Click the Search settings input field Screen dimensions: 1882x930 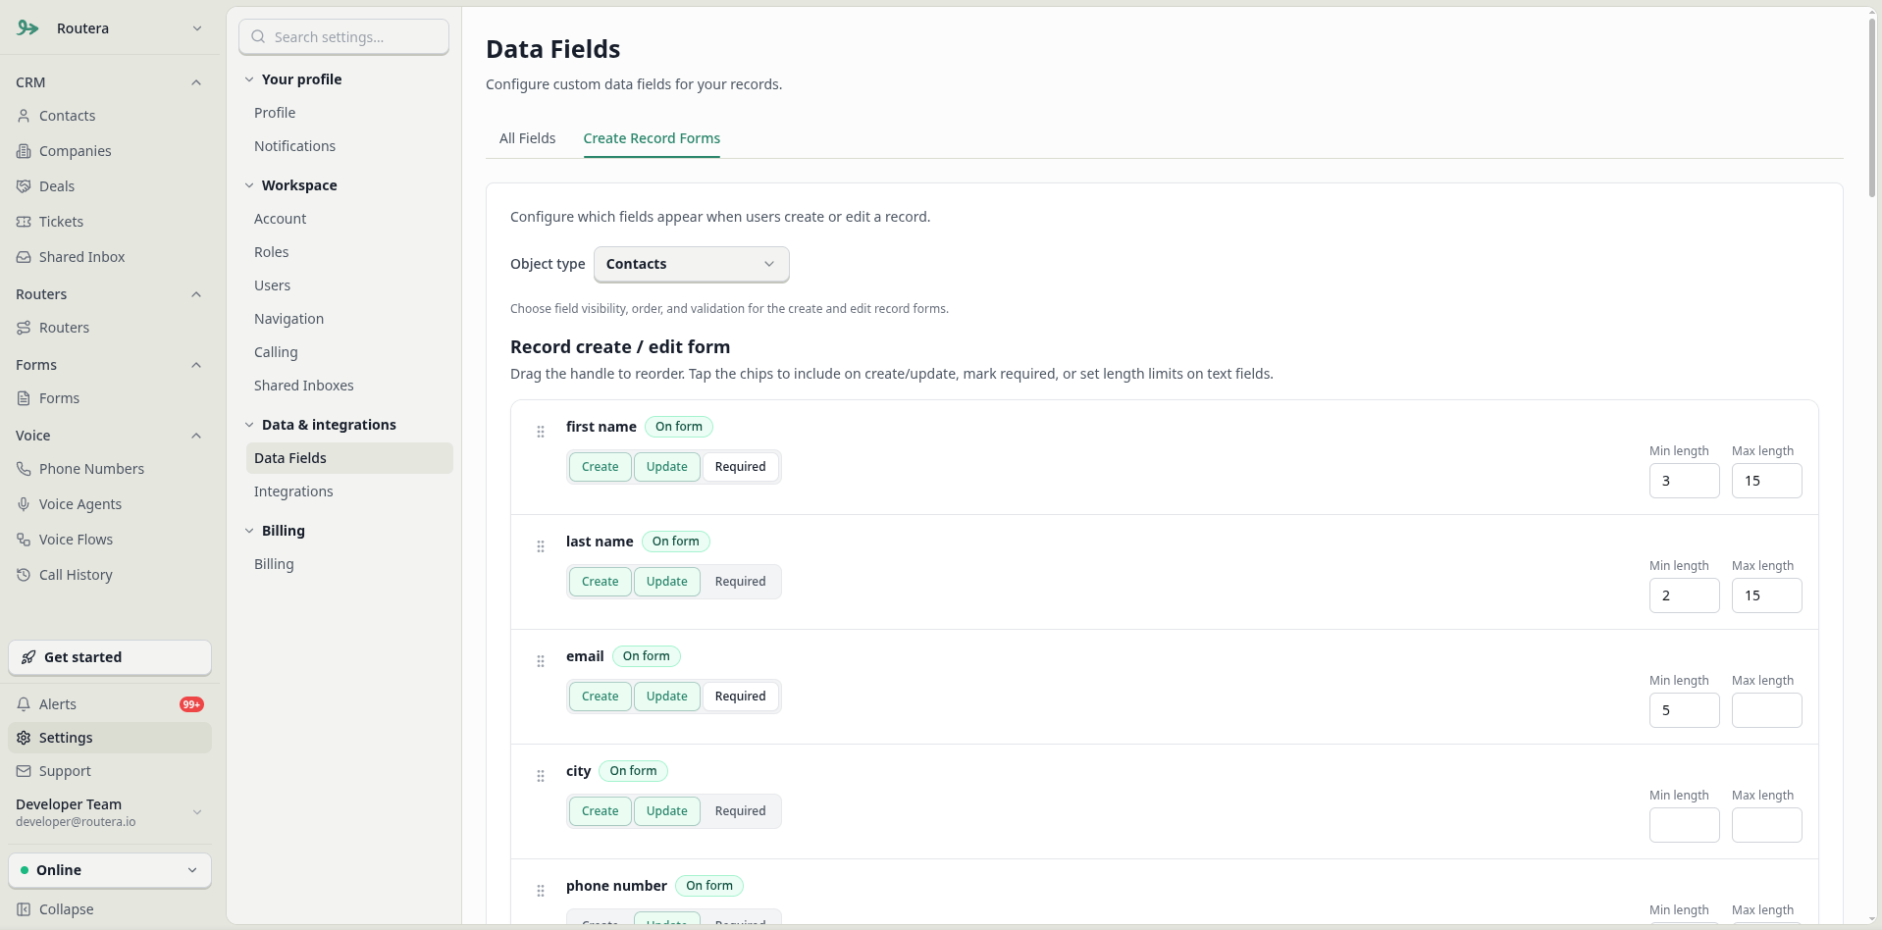pos(343,37)
